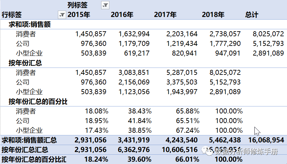Click the bottom row value 39.60%

coord(139,159)
